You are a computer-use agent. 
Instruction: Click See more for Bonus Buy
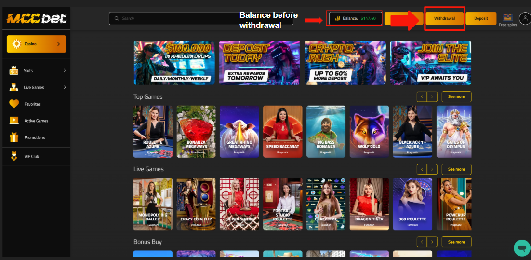tap(456, 242)
